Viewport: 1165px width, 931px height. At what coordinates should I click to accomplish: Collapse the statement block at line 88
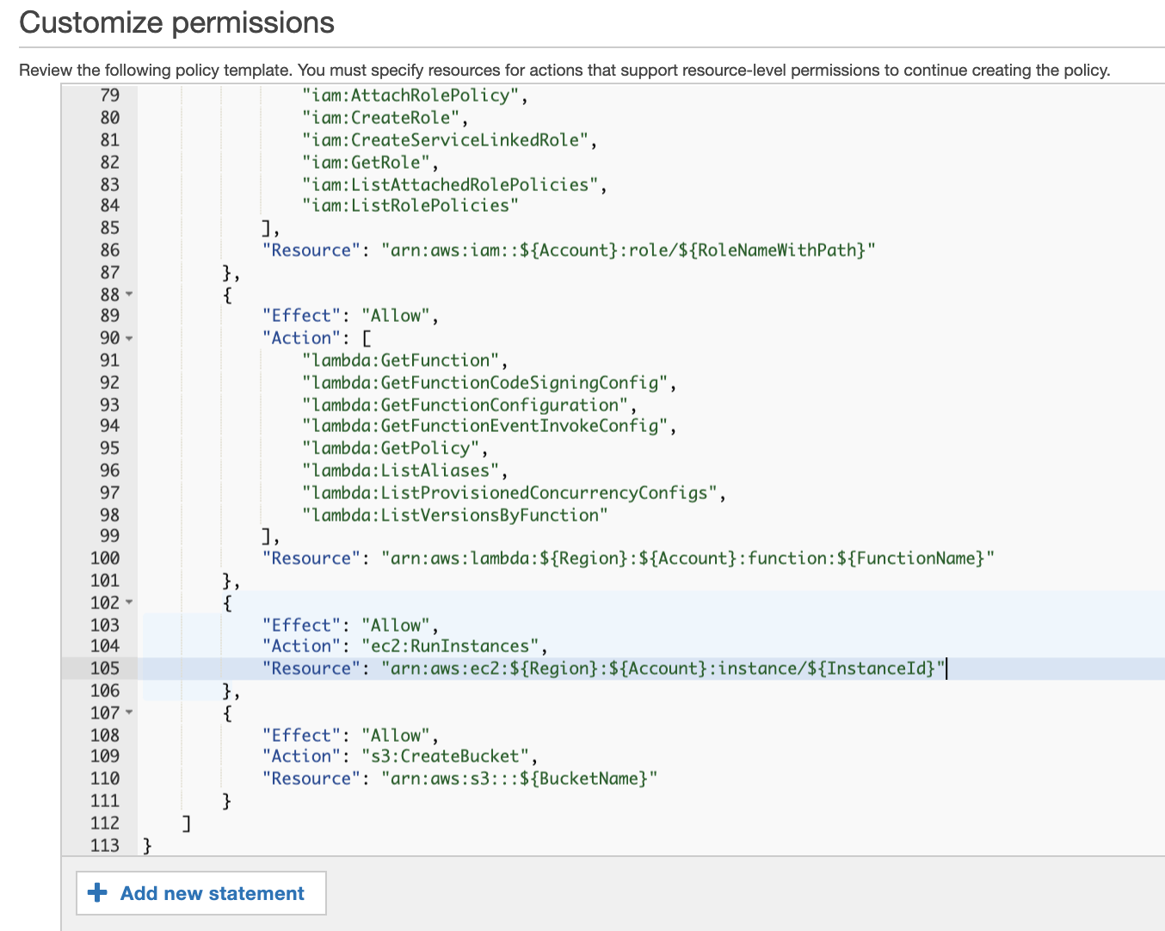(127, 294)
